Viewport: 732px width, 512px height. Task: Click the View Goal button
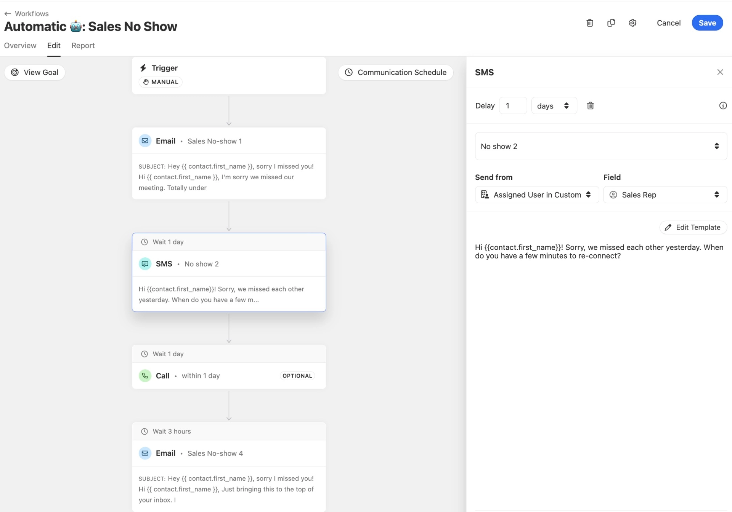point(35,72)
